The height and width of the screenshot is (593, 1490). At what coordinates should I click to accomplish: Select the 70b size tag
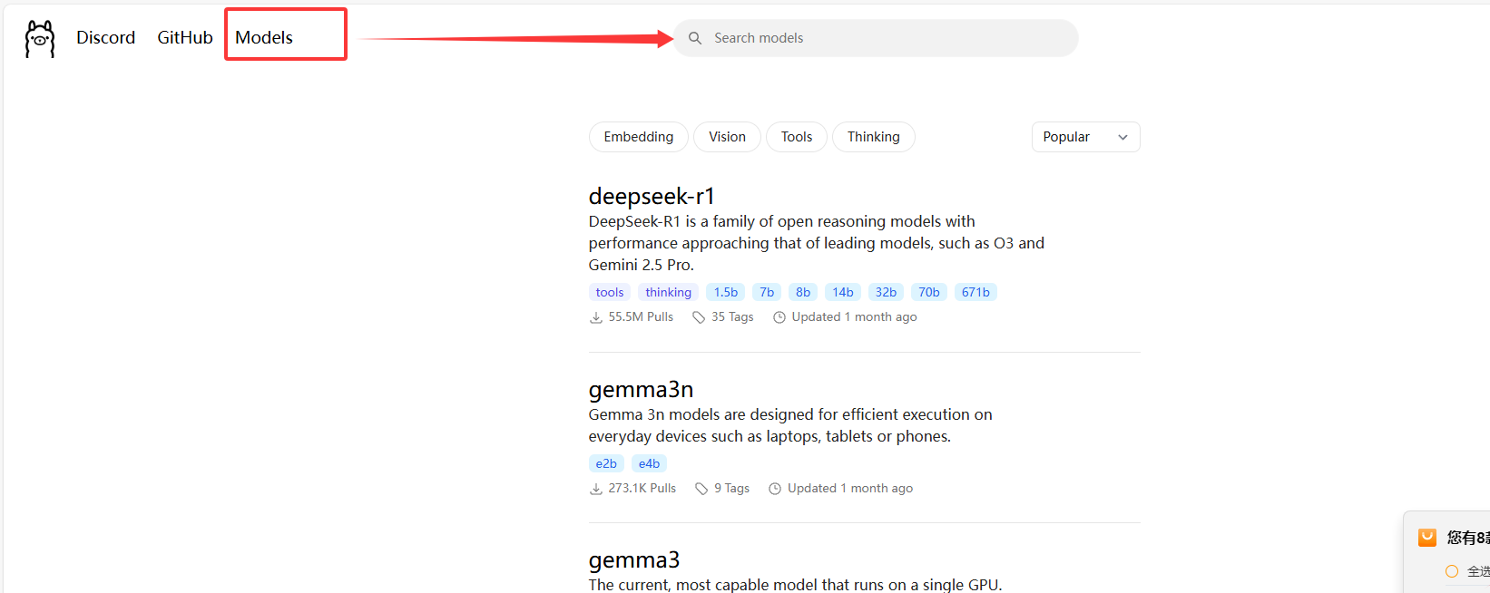(x=929, y=292)
